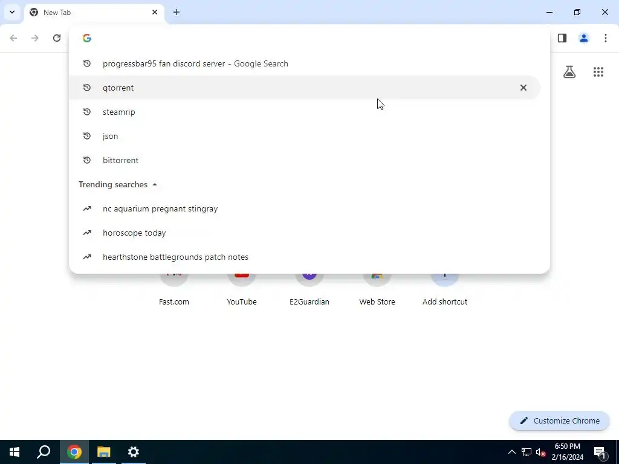
Task: Click the Chrome taskbar icon
Action: click(74, 452)
